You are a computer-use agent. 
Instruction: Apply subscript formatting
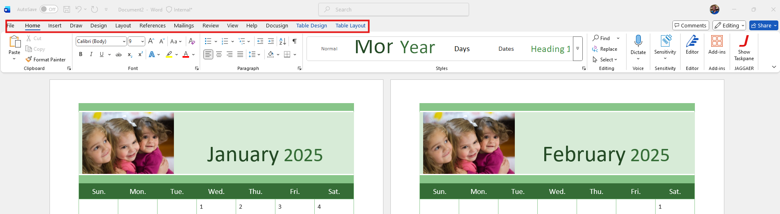130,54
